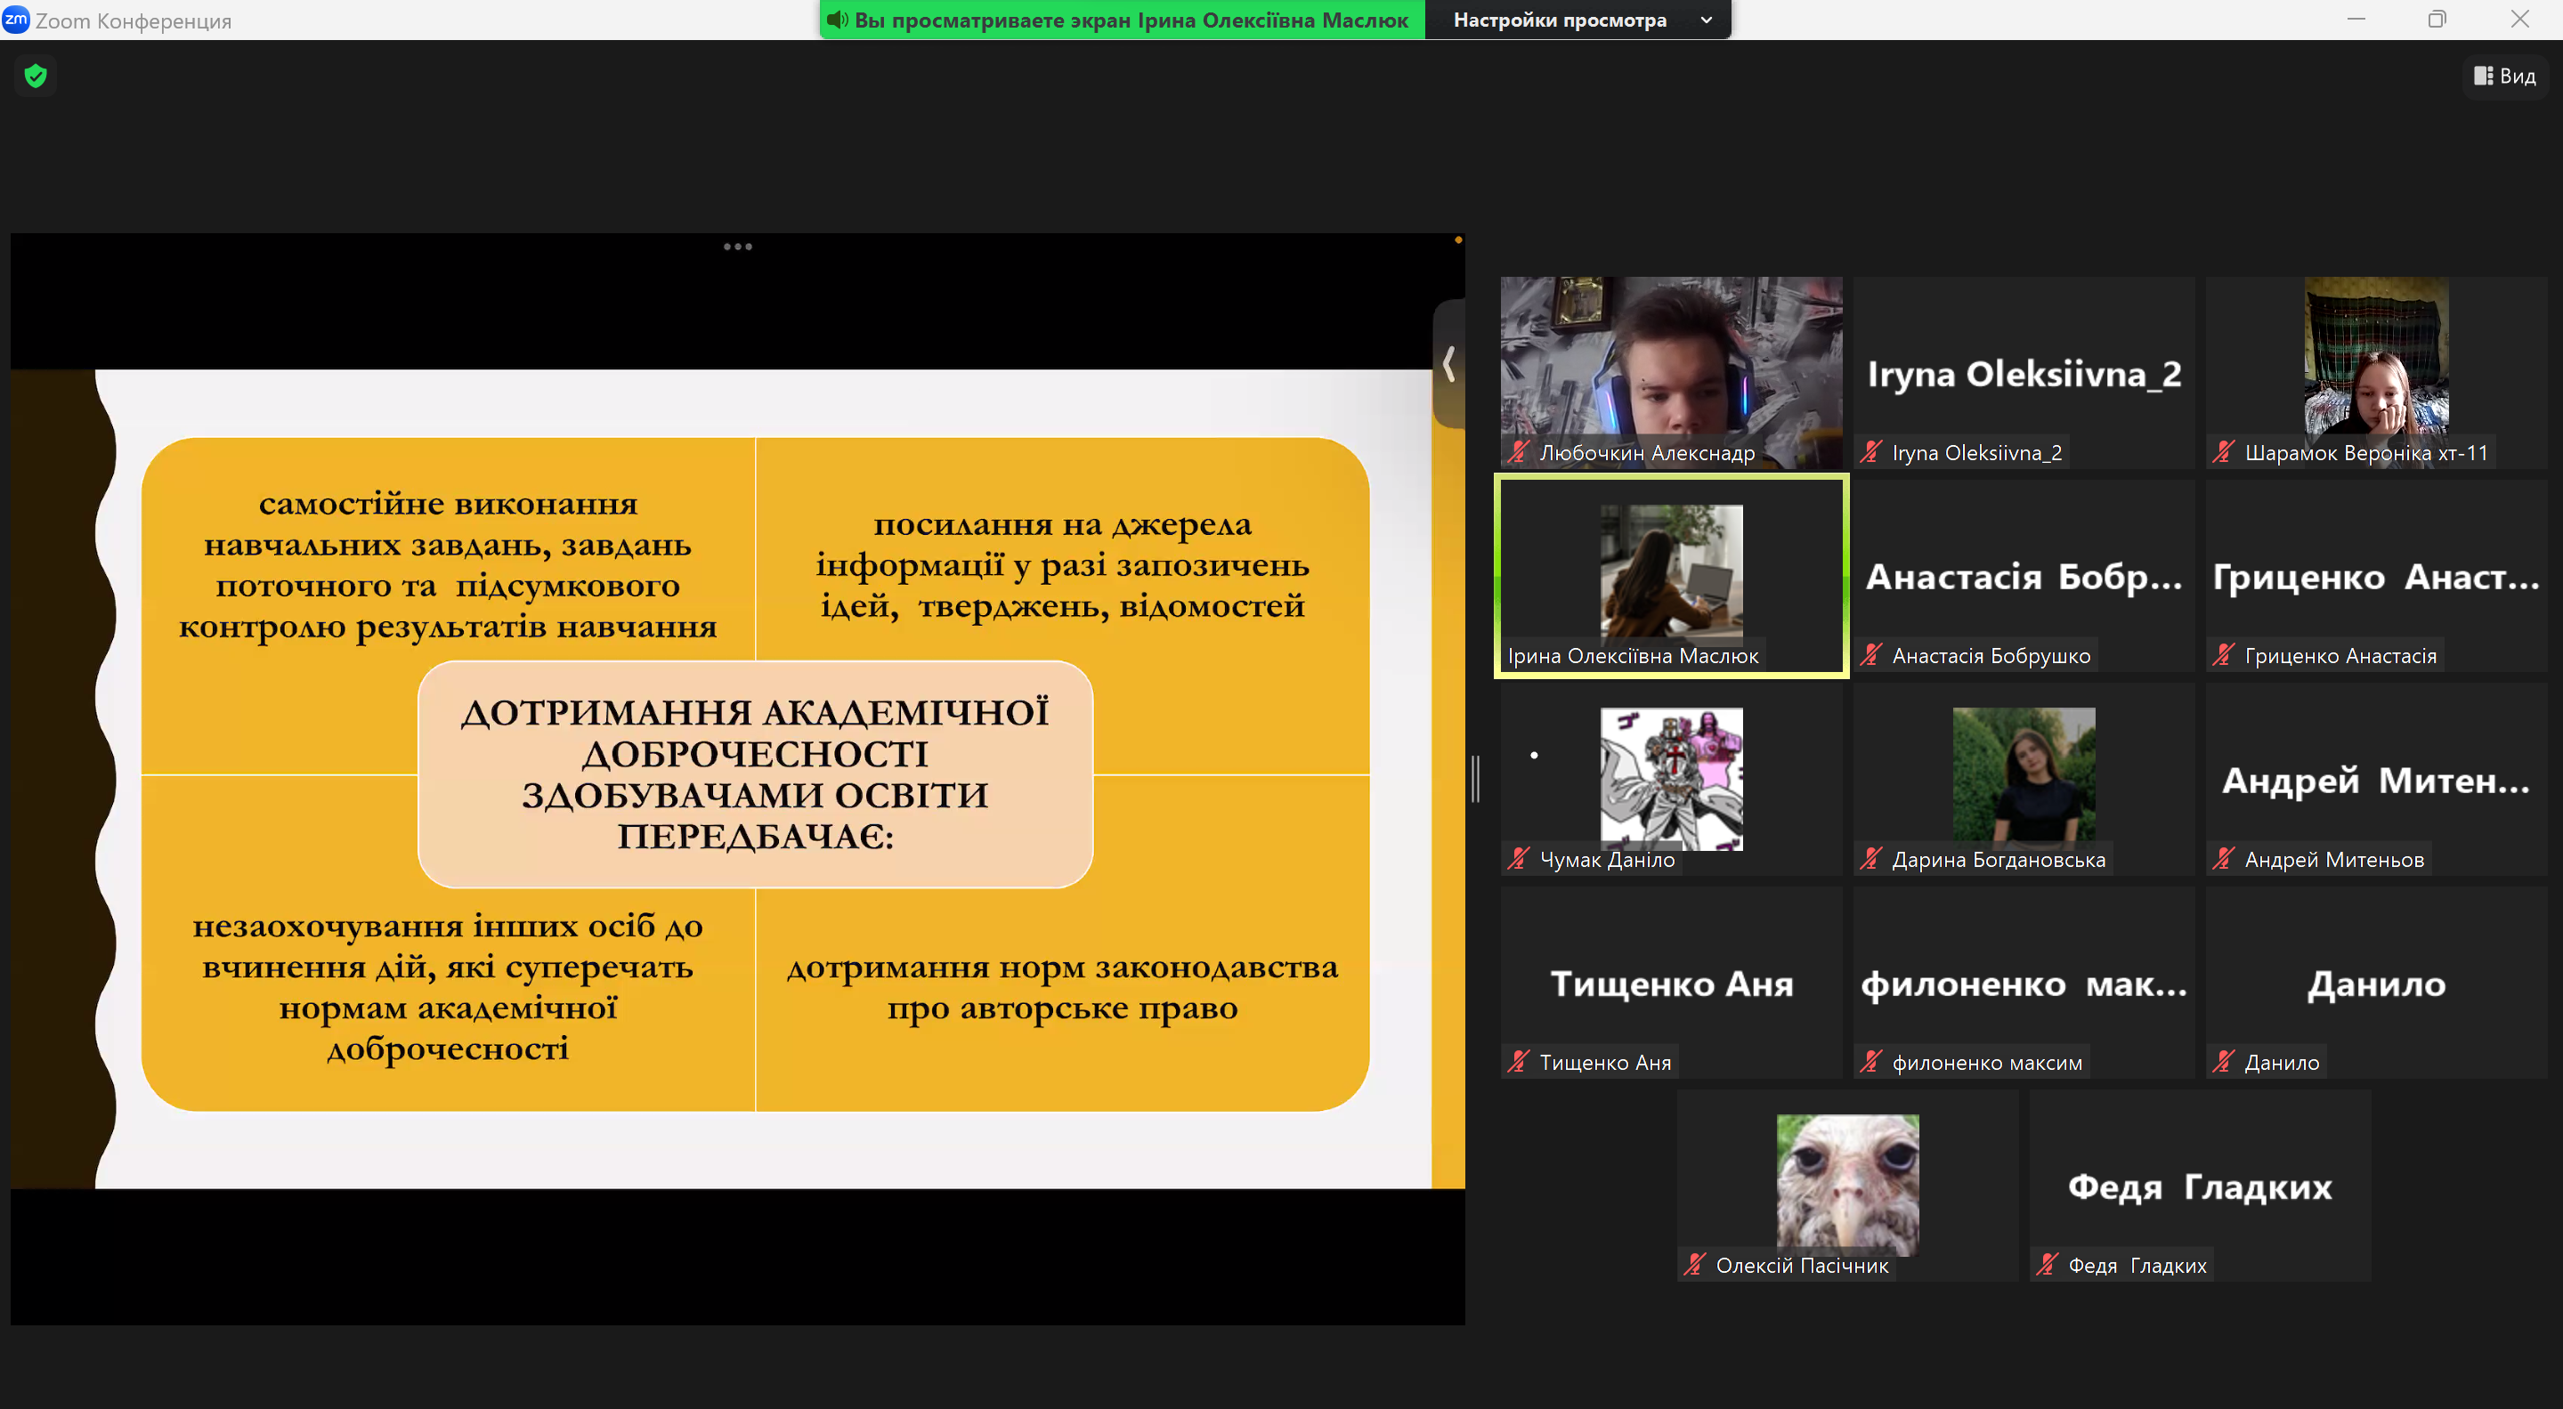Click muted mic icon of Любочкин Алекснадр
2563x1409 pixels.
click(x=1517, y=452)
